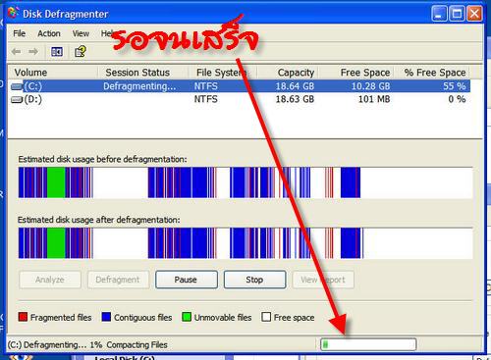The height and width of the screenshot is (360, 491).
Task: Close the Disk Defragmenter window
Action: point(474,14)
